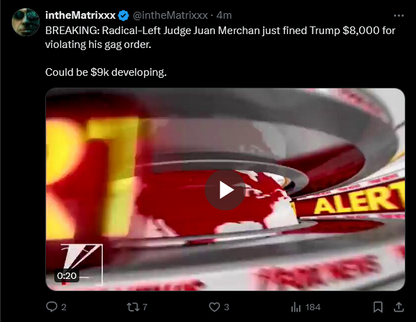Image resolution: width=416 pixels, height=322 pixels.
Task: Click the repost count number 7
Action: point(145,307)
